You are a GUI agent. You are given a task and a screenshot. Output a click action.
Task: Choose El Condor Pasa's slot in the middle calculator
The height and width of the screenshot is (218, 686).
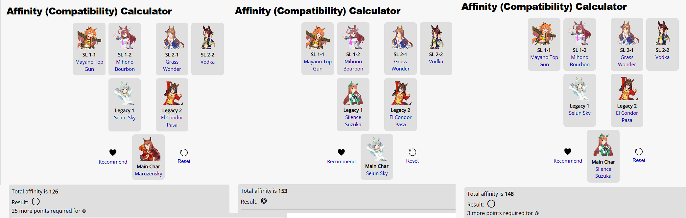(400, 93)
